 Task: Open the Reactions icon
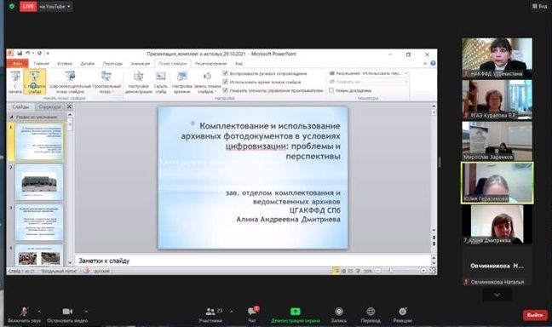pos(403,312)
